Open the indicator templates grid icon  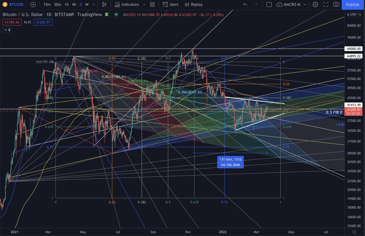click(152, 5)
